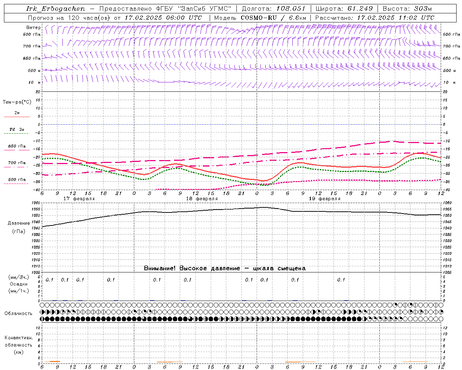Viewport: 462px width, 370px height.
Task: Click the station name Irk_Erbogachen
Action: [56, 9]
